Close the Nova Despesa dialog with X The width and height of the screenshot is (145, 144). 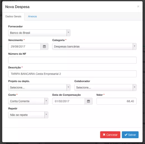coord(138,6)
